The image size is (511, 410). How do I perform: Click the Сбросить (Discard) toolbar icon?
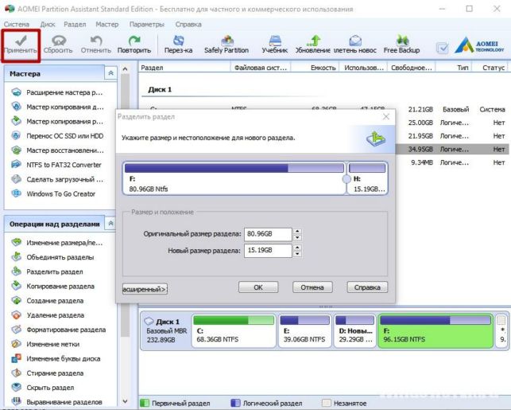click(x=58, y=45)
